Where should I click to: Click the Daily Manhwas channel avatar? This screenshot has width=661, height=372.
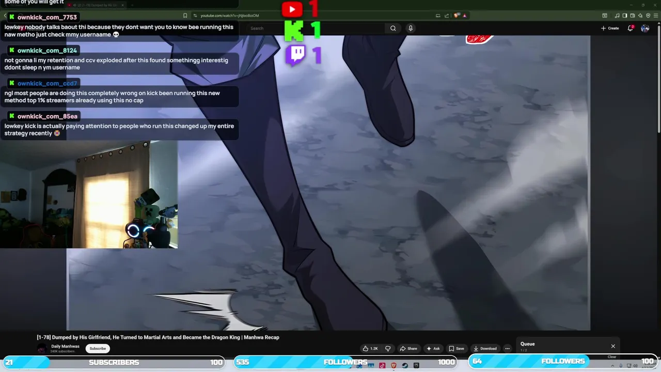click(x=42, y=349)
